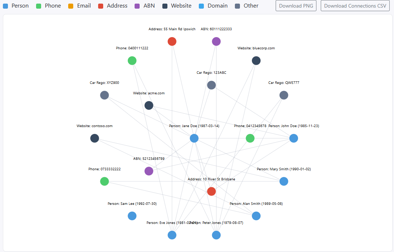
Task: Select the ABN 60111222333 node
Action: 216,41
